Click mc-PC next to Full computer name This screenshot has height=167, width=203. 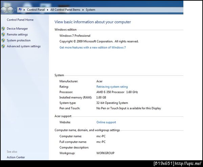[101, 142]
